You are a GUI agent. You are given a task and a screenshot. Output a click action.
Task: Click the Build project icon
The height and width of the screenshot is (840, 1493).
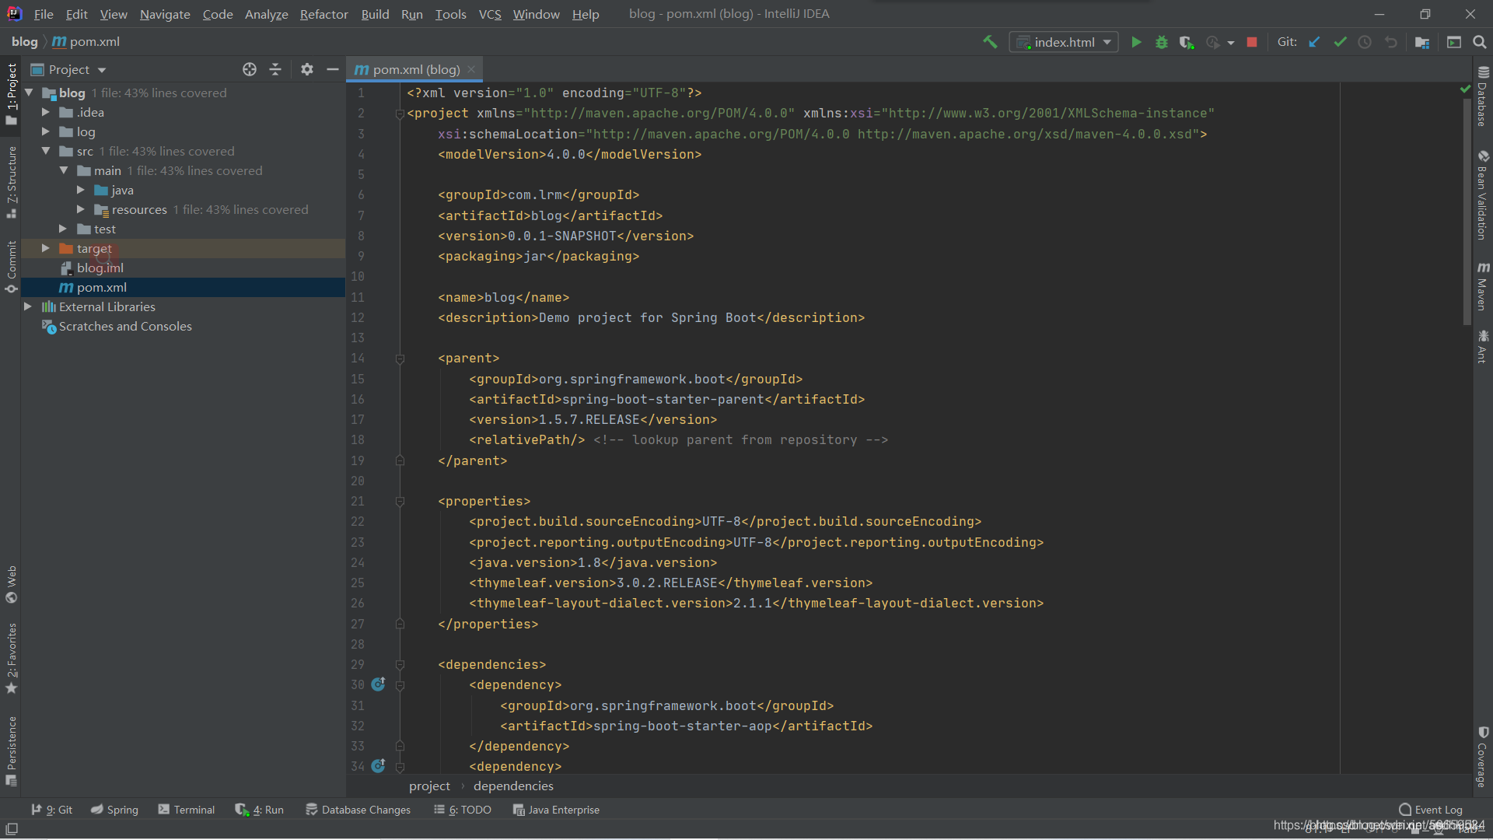[x=987, y=41]
